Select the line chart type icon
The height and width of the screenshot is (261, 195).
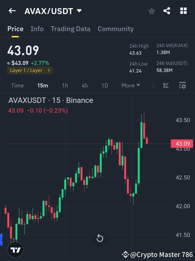coord(166,85)
